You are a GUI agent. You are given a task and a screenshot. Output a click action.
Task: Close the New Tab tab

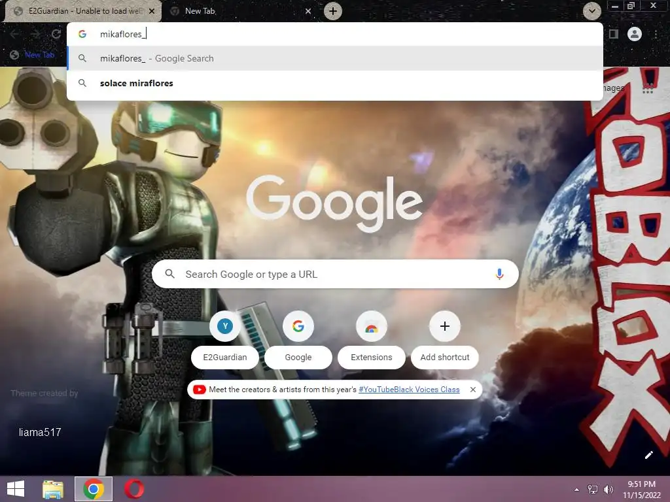pyautogui.click(x=308, y=11)
